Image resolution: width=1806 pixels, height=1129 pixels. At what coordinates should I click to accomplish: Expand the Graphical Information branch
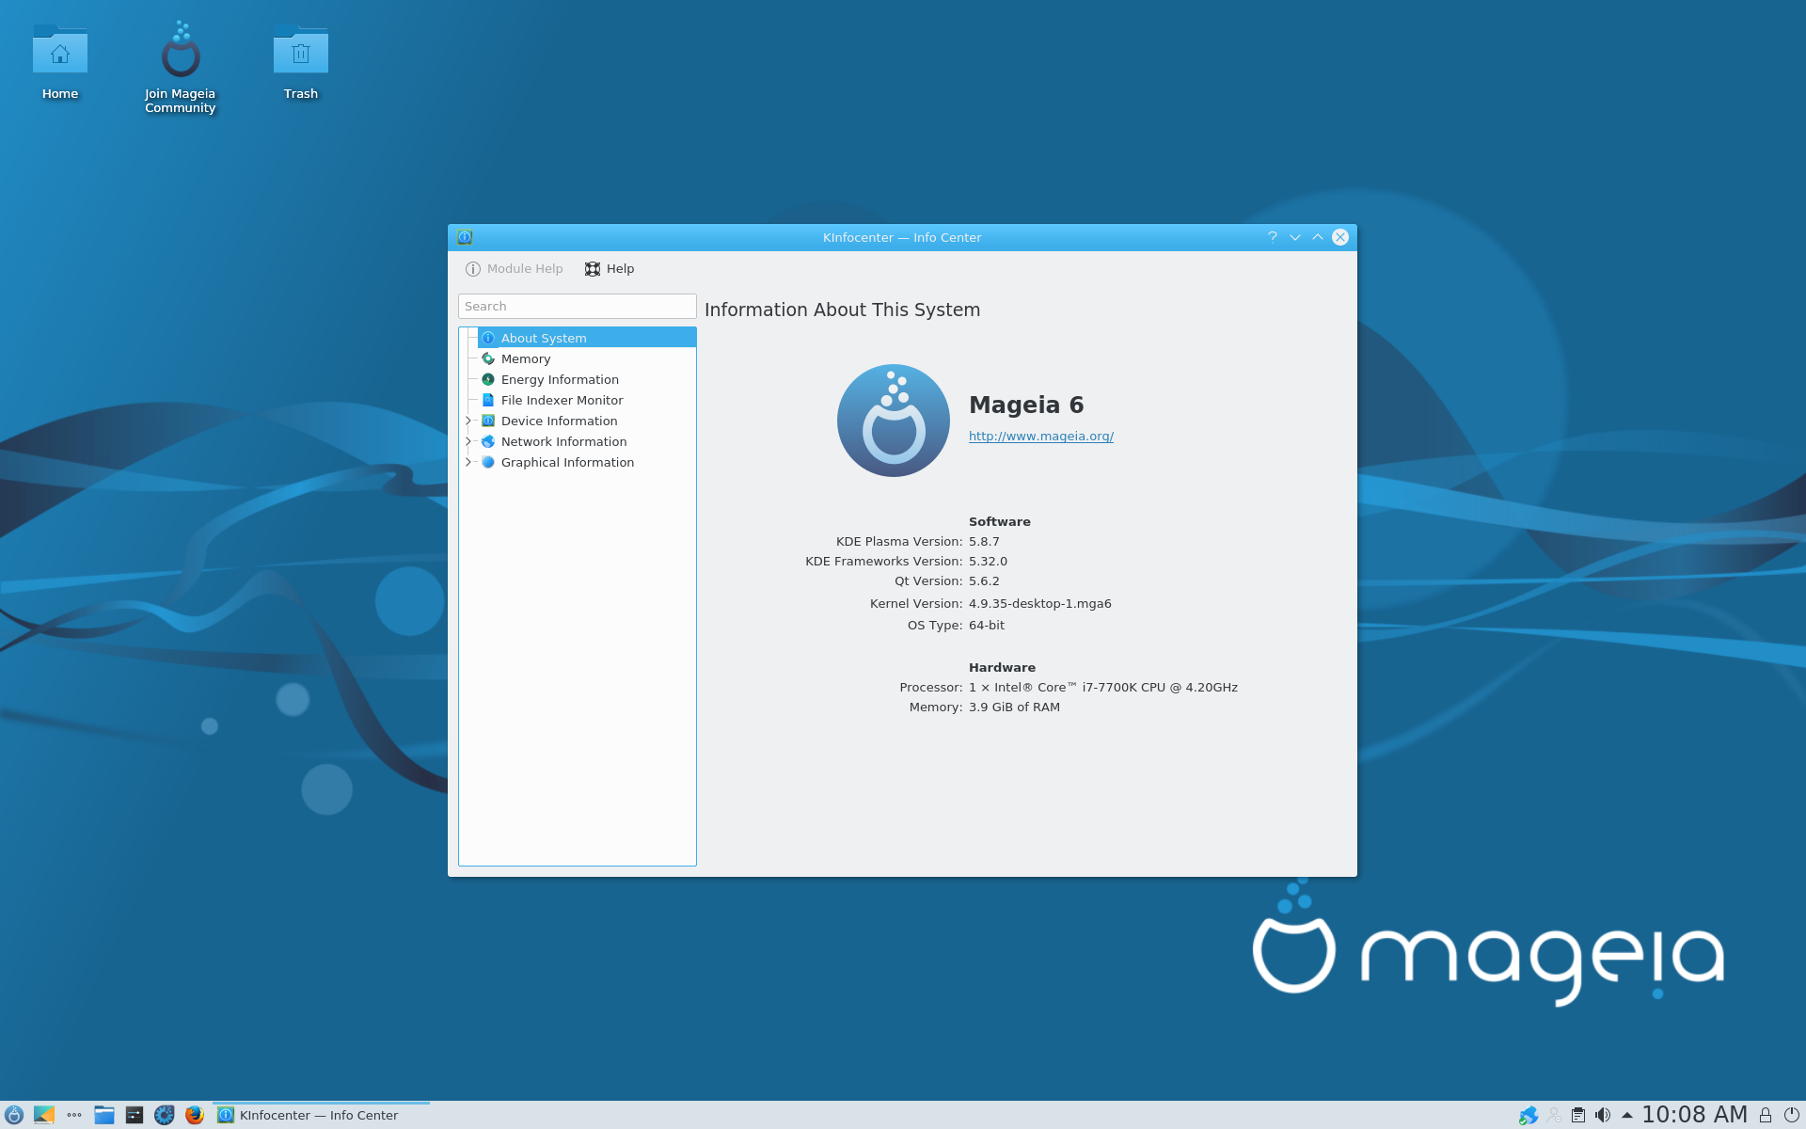point(467,462)
